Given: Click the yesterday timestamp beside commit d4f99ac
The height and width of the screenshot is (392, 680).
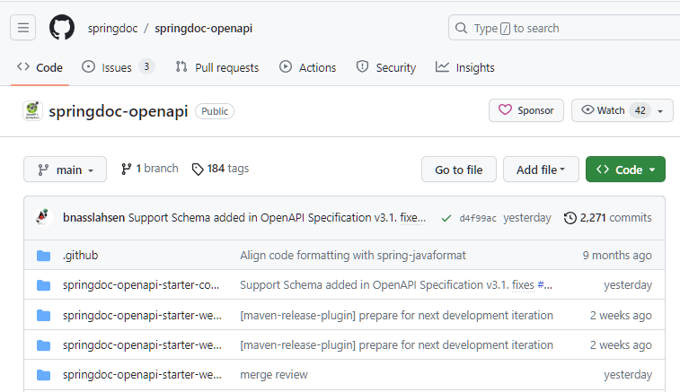Looking at the screenshot, I should click(527, 218).
